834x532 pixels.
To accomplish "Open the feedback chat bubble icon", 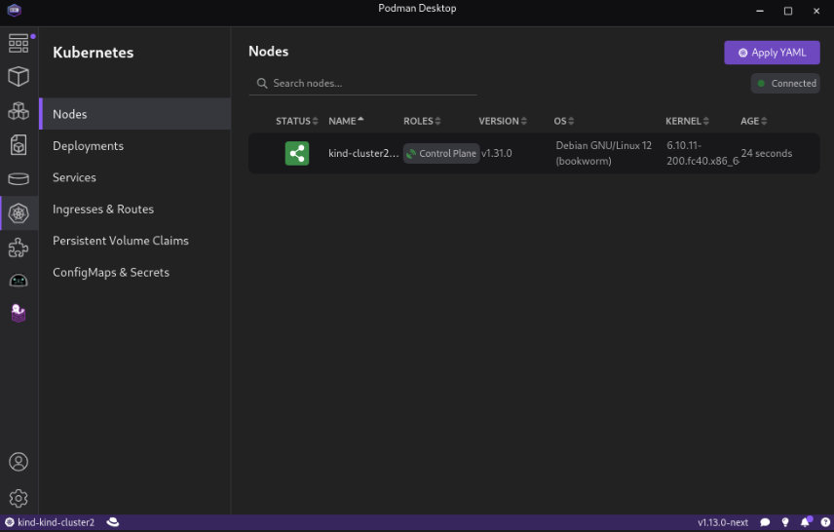I will tap(765, 522).
